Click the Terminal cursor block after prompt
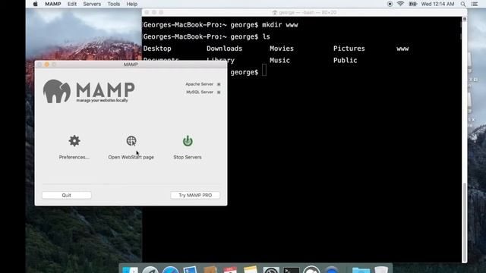The height and width of the screenshot is (273, 486). click(x=264, y=70)
